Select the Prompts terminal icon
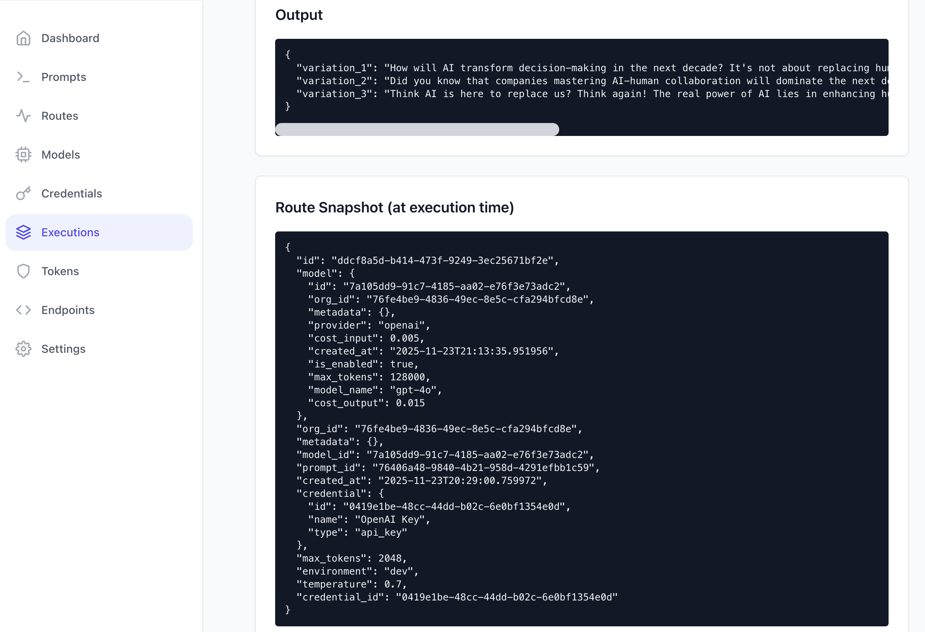The width and height of the screenshot is (925, 632). coord(23,77)
